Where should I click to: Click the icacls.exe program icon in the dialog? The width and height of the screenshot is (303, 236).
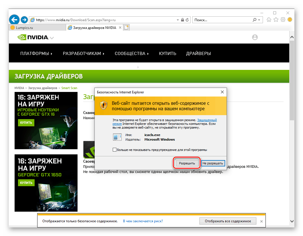coord(117,137)
